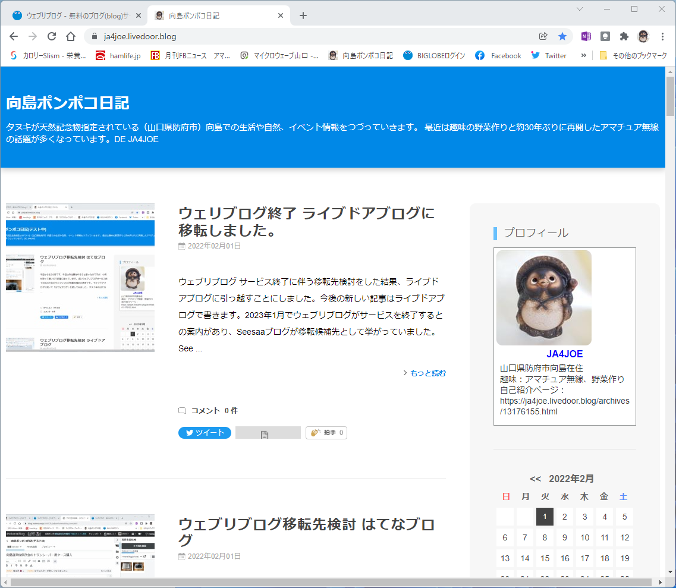Click the browser Forward arrow
The height and width of the screenshot is (588, 676).
(33, 37)
